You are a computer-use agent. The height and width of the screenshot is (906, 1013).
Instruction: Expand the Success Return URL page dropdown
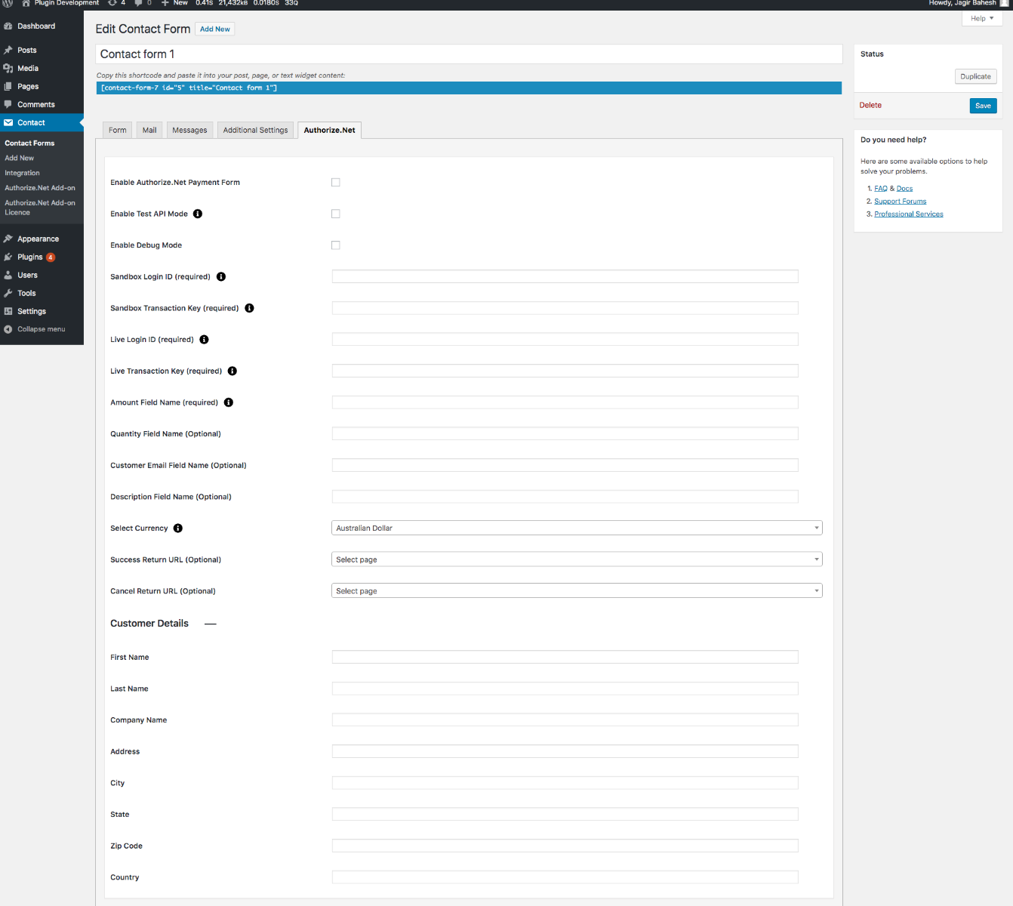(x=577, y=559)
